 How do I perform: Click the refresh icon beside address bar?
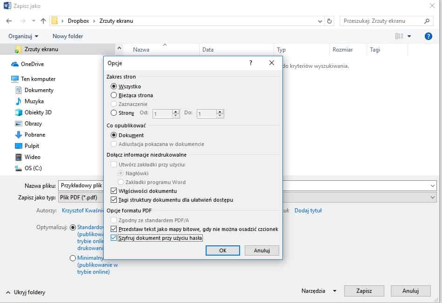tap(330, 21)
